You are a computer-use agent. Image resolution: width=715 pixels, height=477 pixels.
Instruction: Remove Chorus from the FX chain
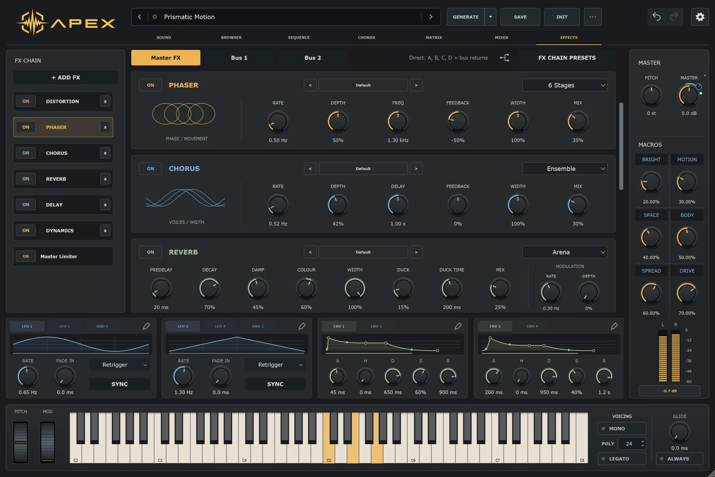click(105, 153)
